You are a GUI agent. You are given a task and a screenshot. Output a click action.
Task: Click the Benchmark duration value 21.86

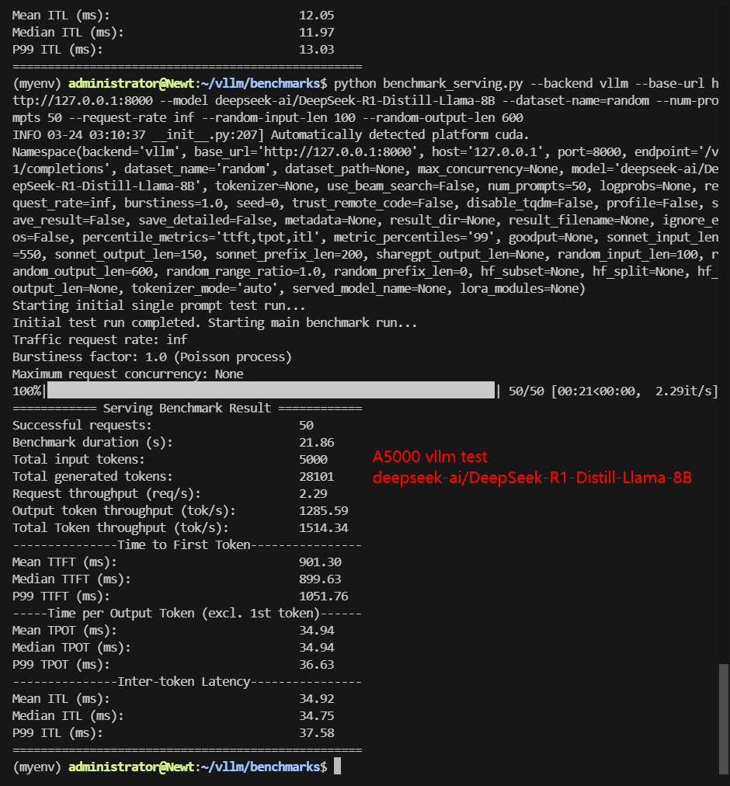coord(316,442)
